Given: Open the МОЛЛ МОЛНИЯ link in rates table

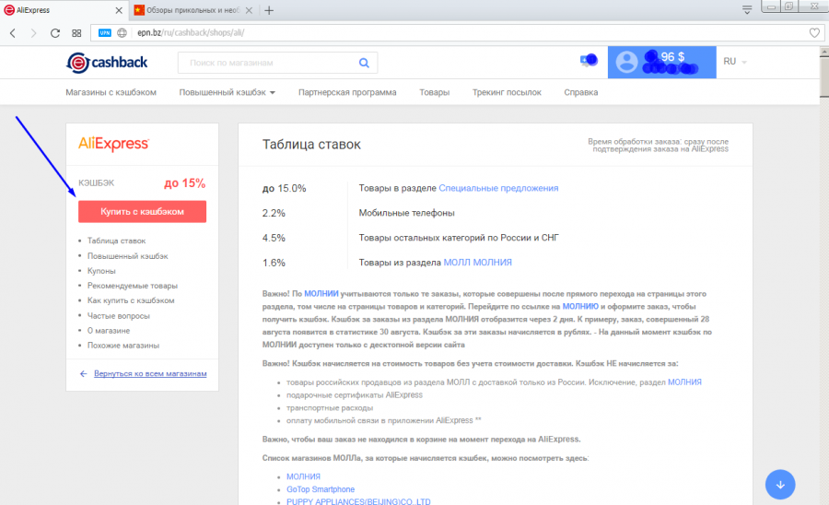Looking at the screenshot, I should click(x=477, y=263).
